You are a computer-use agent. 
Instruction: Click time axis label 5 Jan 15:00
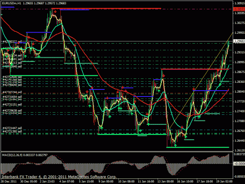pos(86,182)
